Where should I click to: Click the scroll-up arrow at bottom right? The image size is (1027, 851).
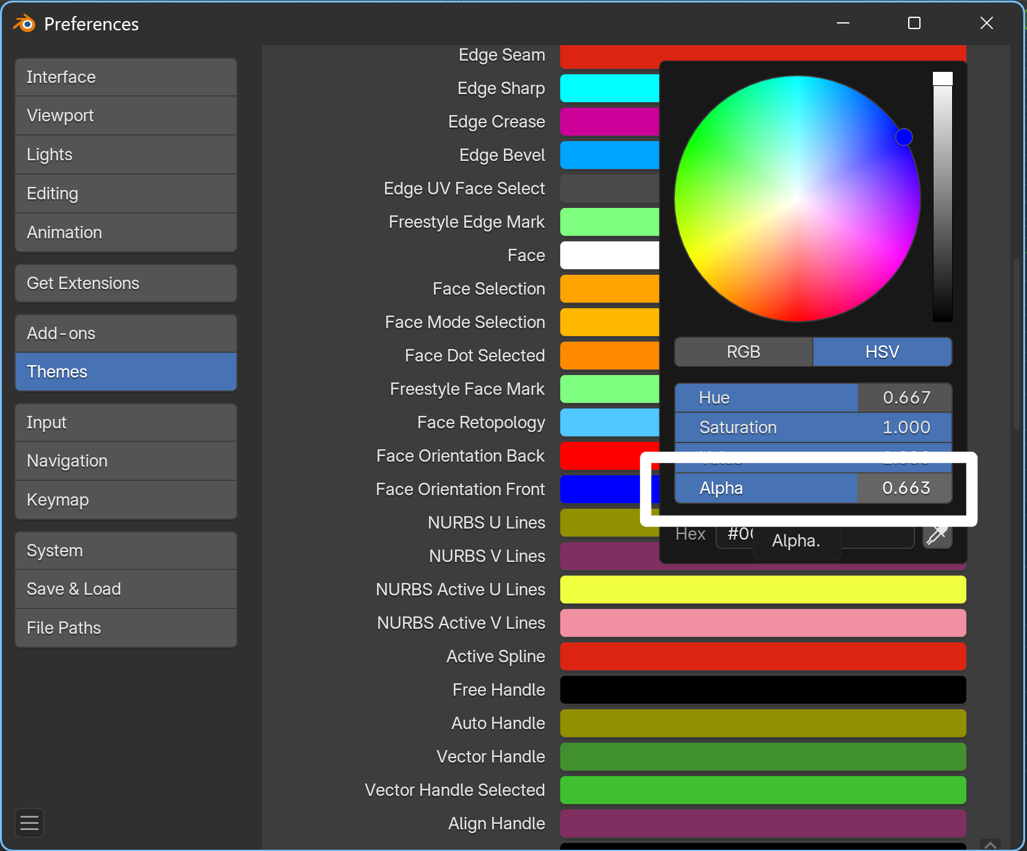[990, 845]
